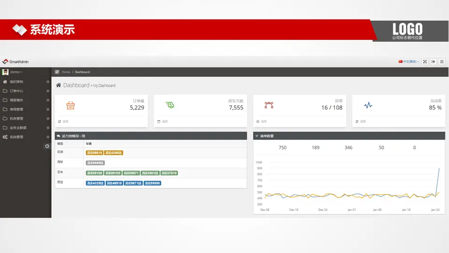Click the green delivery truck icon
Screen dimensions: 449x253
click(170, 105)
